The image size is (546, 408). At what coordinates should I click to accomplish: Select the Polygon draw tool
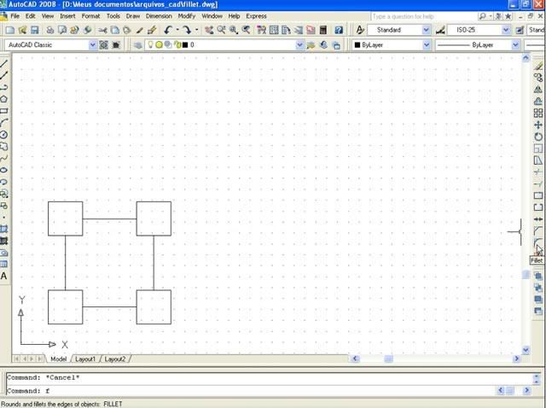[4, 99]
